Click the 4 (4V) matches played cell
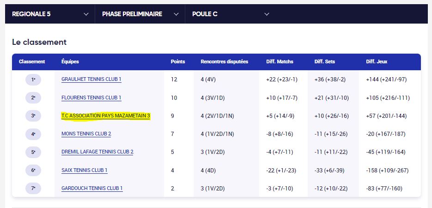 208,80
